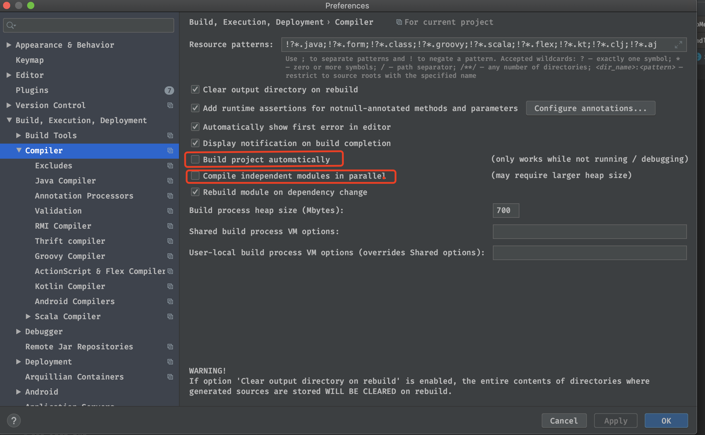Expand the Resource patterns field icon

coord(678,45)
